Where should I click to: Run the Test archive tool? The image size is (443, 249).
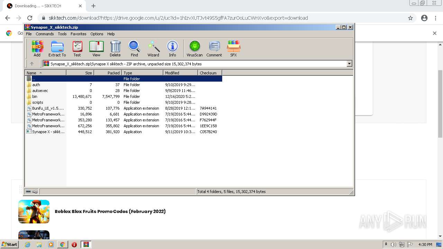click(77, 48)
